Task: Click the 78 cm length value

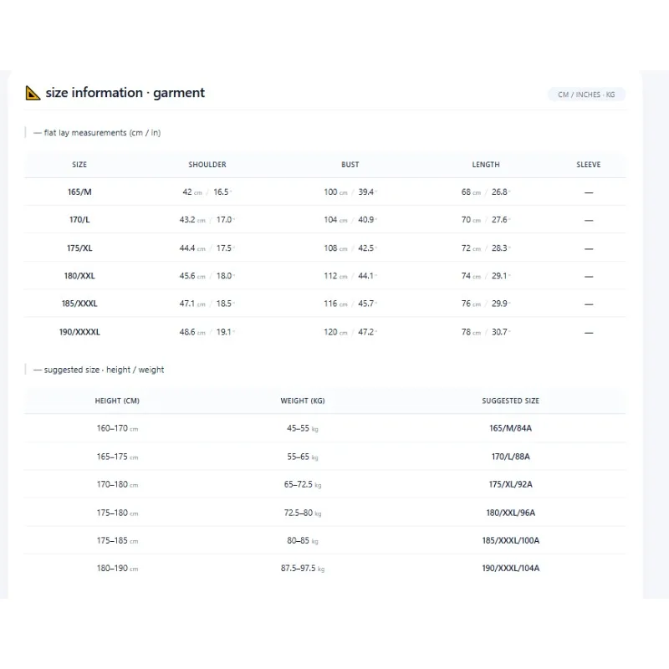Action: [x=471, y=332]
